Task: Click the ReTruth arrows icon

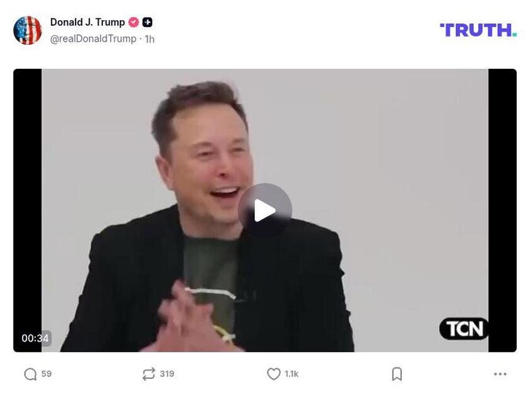Action: tap(149, 374)
